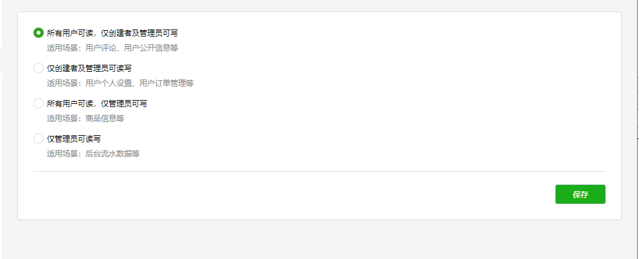Click the gray background below the card
This screenshot has width=639, height=259.
point(321,240)
